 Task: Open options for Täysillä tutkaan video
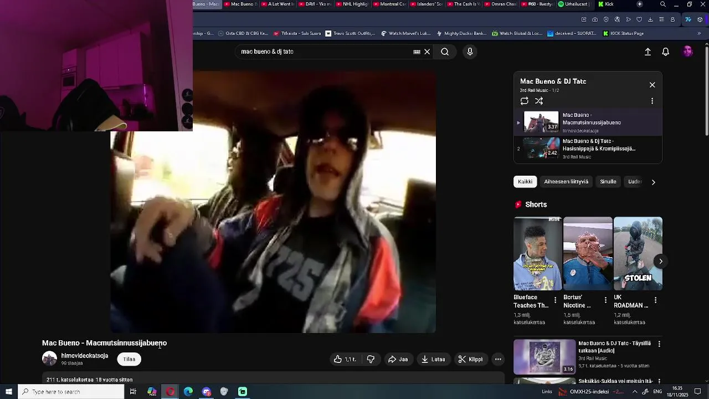tap(659, 344)
